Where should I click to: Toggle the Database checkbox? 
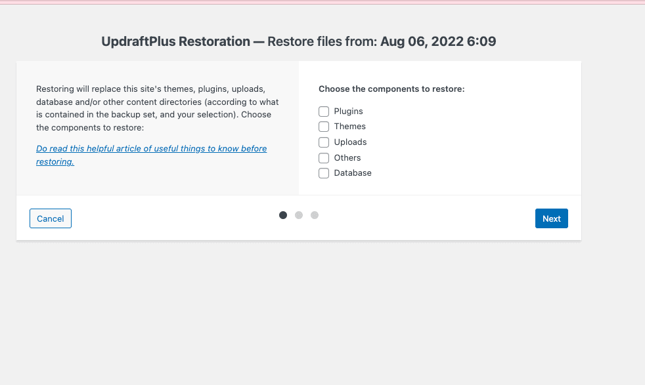click(324, 173)
